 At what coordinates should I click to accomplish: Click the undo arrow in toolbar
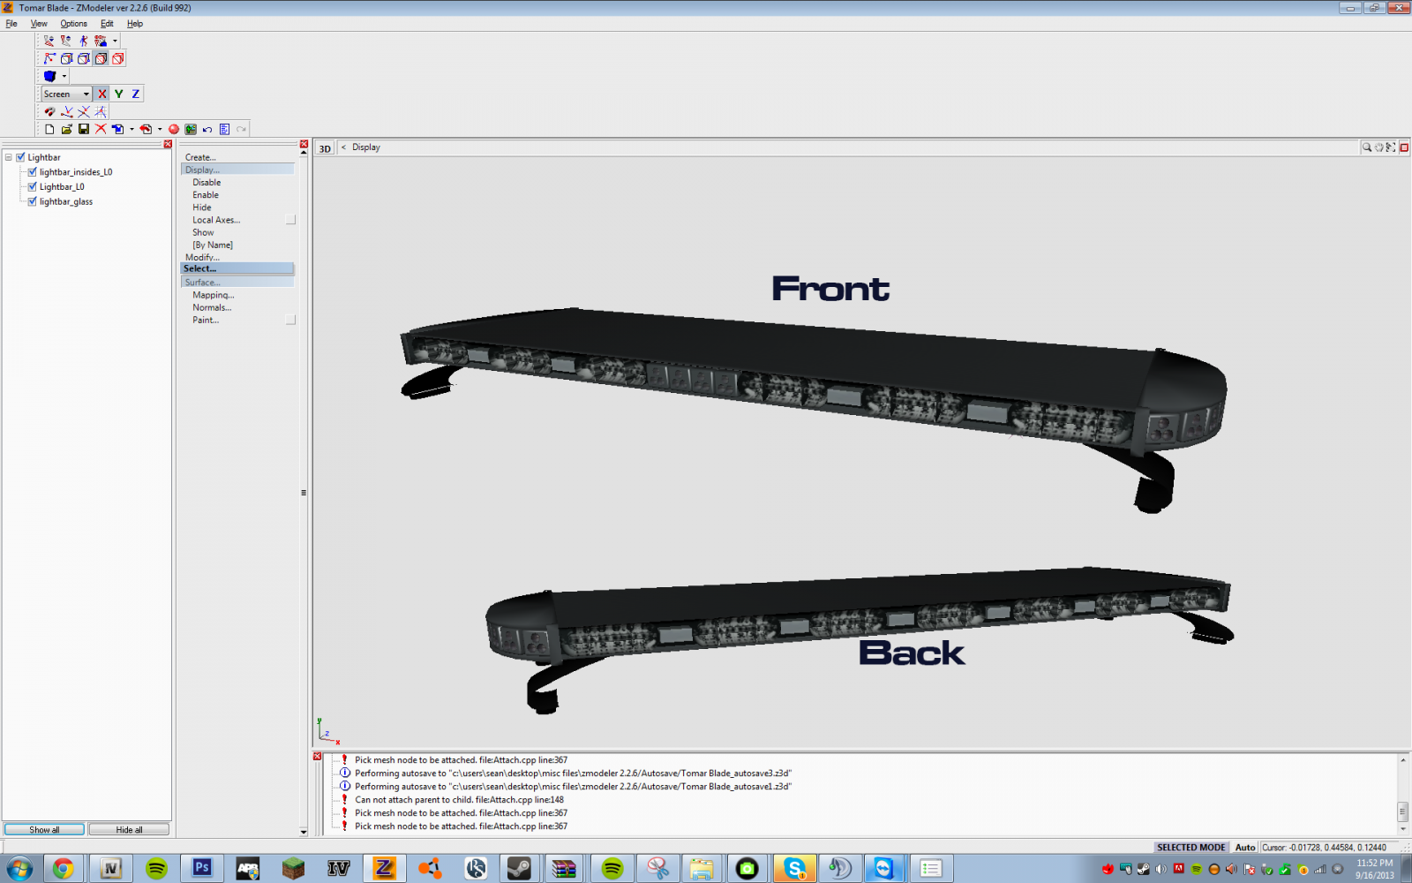[x=207, y=129]
